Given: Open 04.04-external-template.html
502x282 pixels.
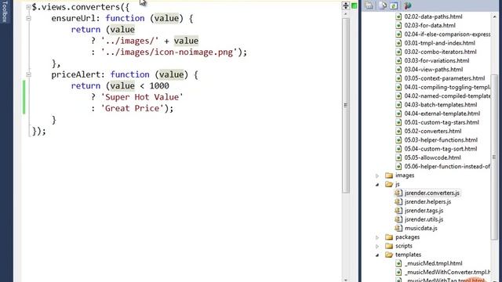Looking at the screenshot, I should tap(442, 114).
